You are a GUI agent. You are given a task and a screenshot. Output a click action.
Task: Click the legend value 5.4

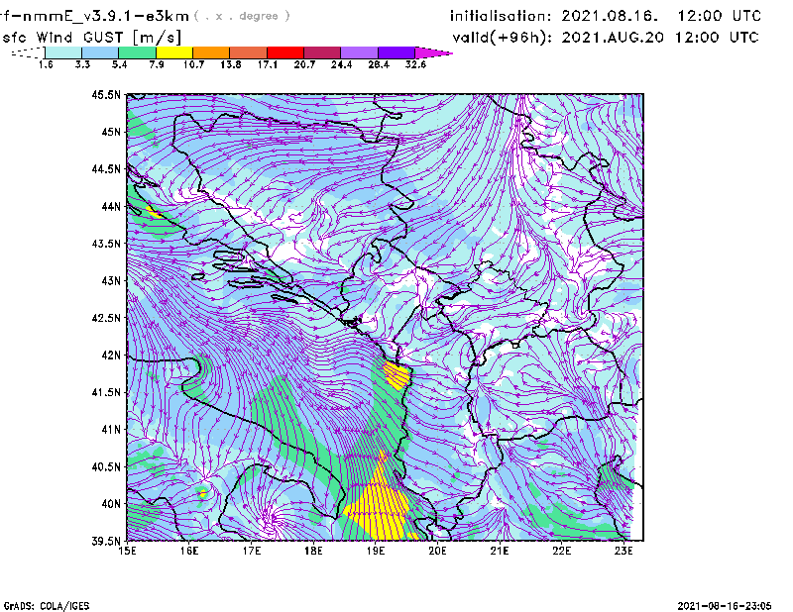(119, 64)
